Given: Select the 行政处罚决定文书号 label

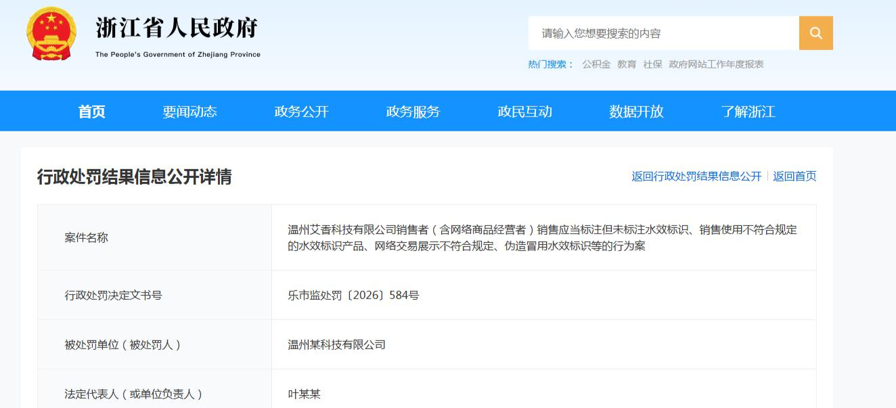Looking at the screenshot, I should click(x=114, y=295).
